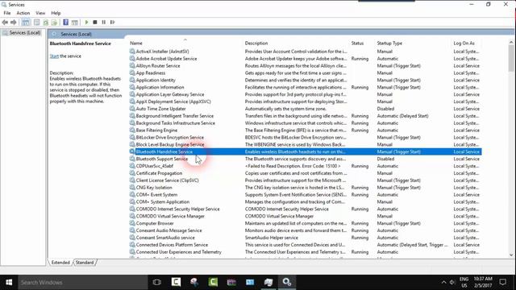Click the scrollbar up arrow in services list

coord(511,42)
